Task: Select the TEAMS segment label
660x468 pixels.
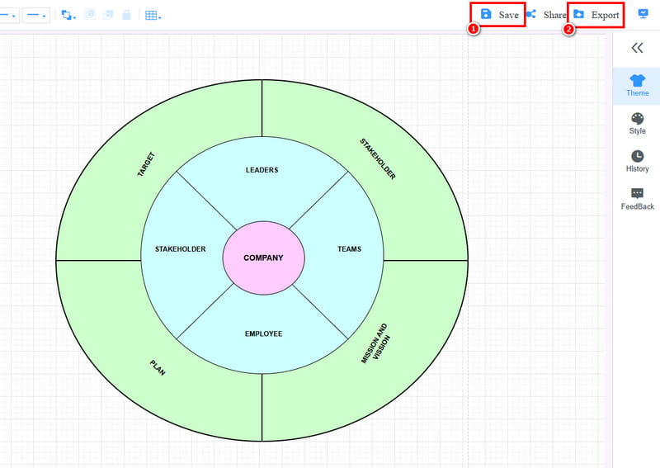Action: click(349, 249)
